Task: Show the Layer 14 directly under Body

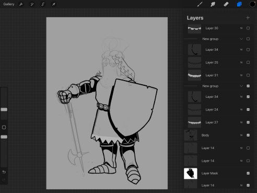Action: pos(248,148)
